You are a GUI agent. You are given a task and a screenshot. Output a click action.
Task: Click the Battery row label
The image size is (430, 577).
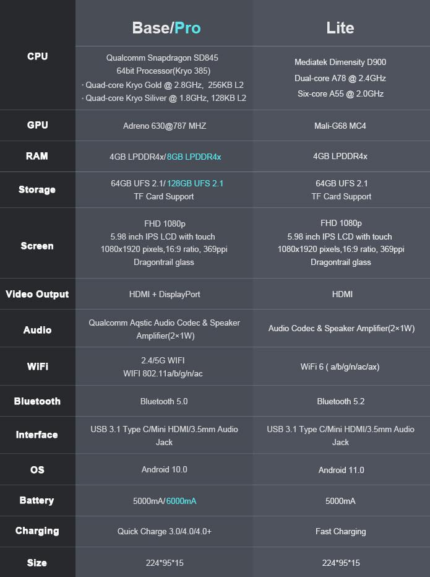point(37,500)
